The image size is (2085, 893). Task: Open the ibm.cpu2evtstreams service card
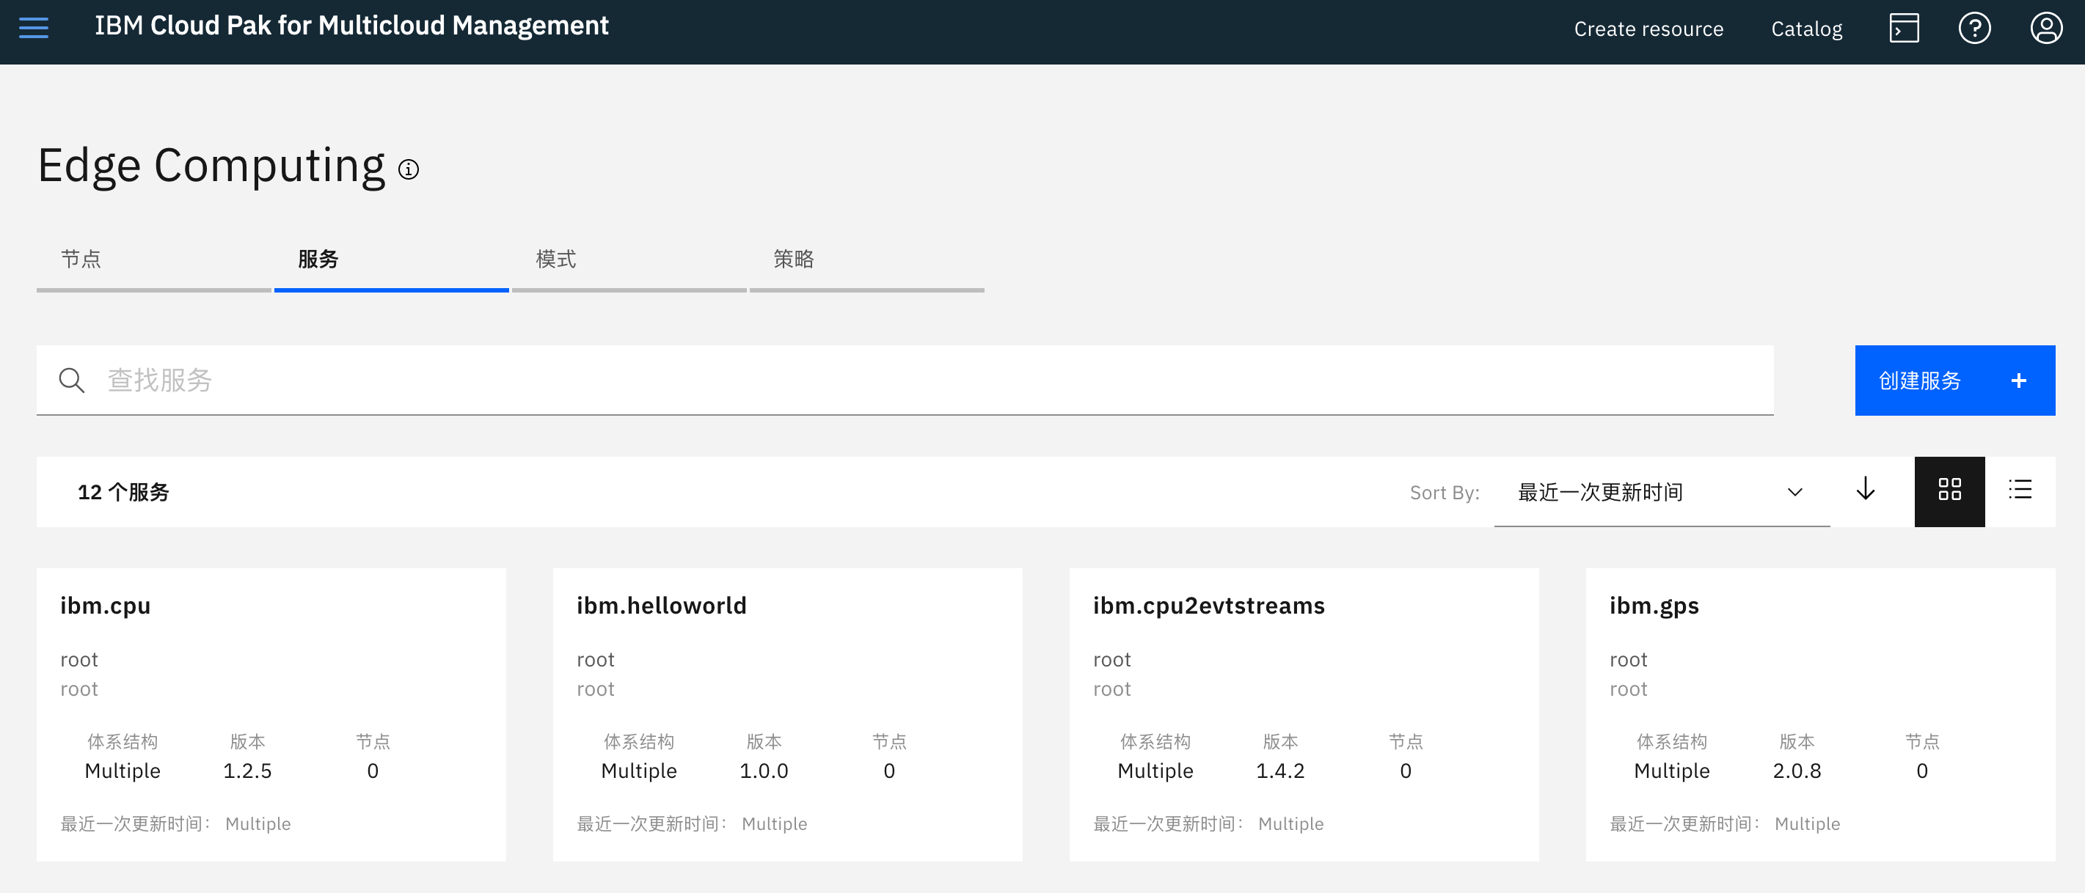click(x=1303, y=714)
